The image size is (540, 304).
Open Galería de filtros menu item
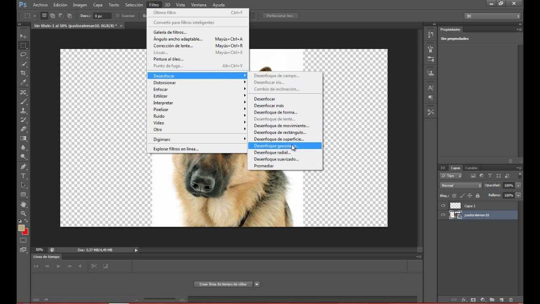(x=197, y=32)
